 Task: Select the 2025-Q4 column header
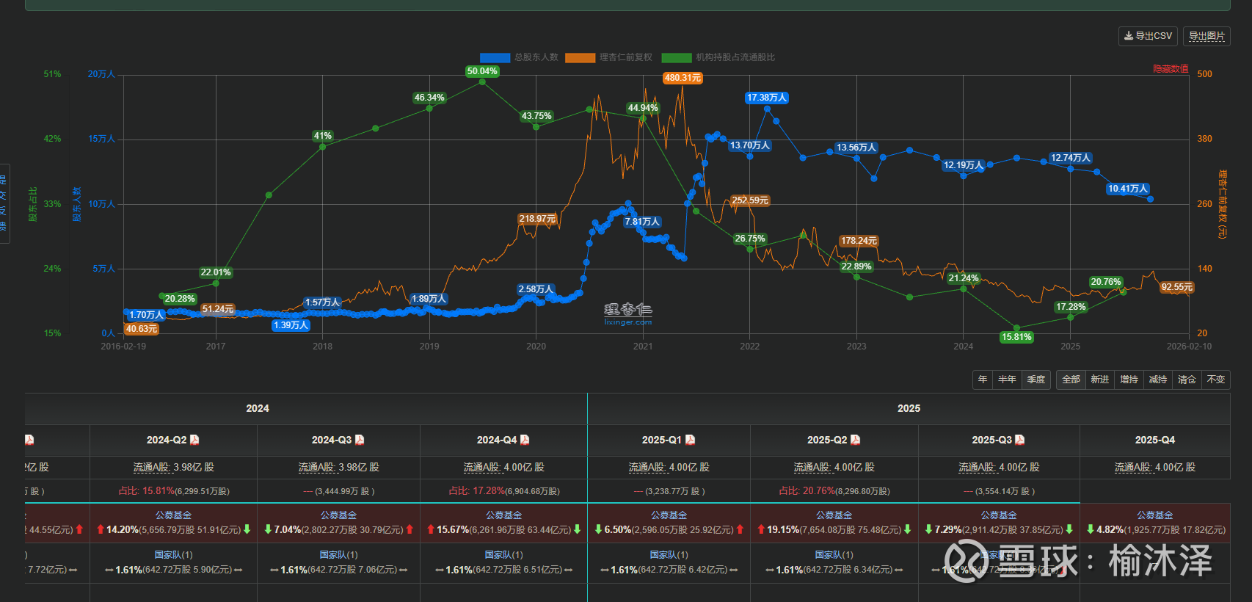(x=1155, y=440)
